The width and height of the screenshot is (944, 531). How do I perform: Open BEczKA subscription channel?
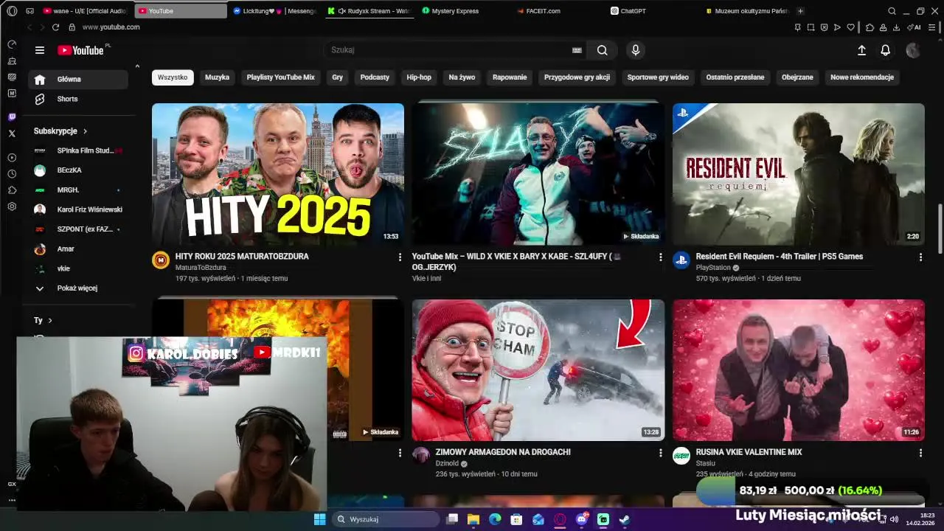tap(77, 170)
